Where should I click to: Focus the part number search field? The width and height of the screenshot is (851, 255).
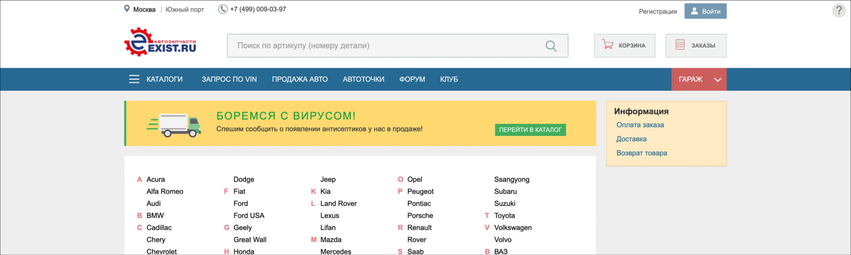click(398, 46)
